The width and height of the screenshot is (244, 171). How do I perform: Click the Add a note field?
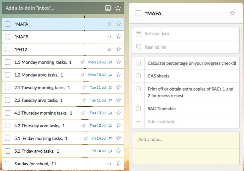186,148
